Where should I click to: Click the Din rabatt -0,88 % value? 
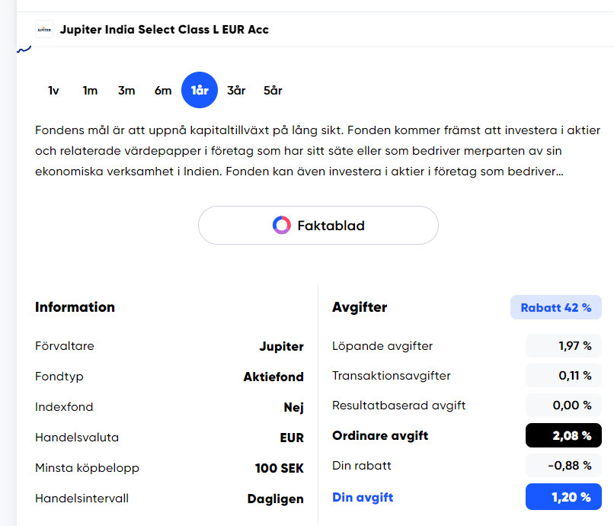(564, 466)
